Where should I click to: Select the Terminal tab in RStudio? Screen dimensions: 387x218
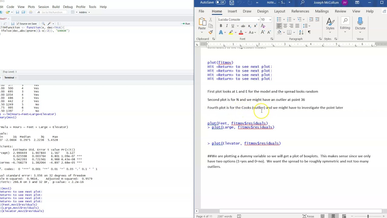pos(9,78)
